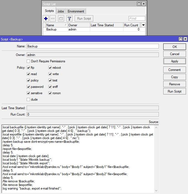Click the Comment button
This screenshot has height=194, width=188.
coord(174,70)
